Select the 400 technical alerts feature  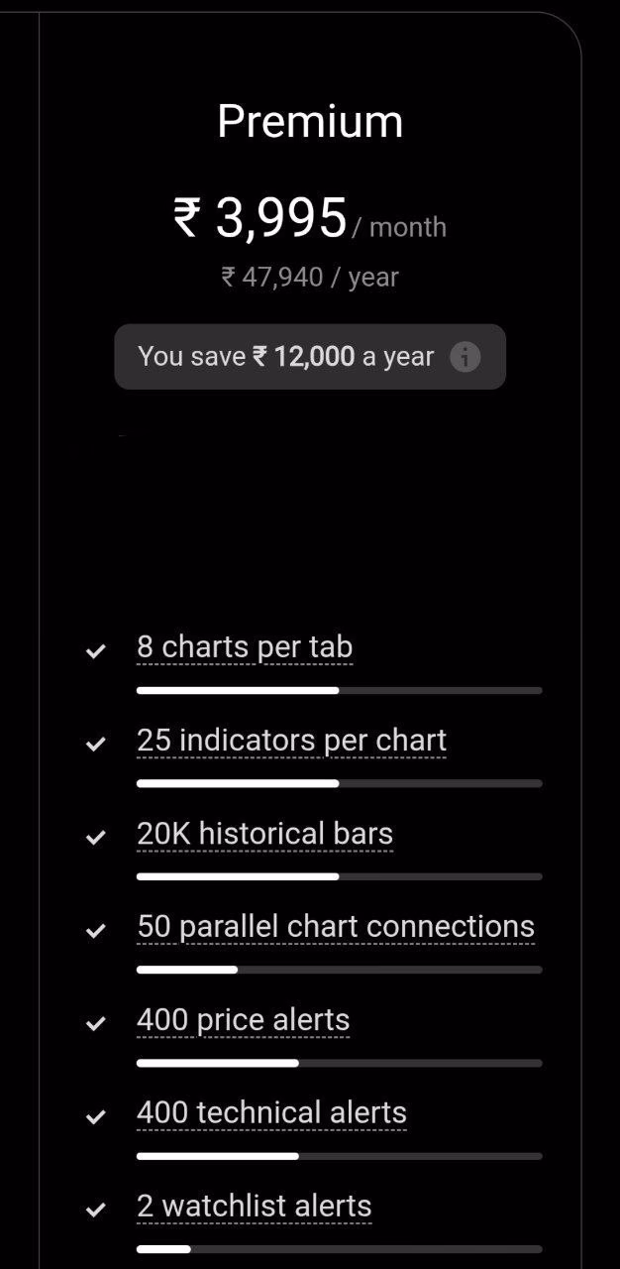271,1113
